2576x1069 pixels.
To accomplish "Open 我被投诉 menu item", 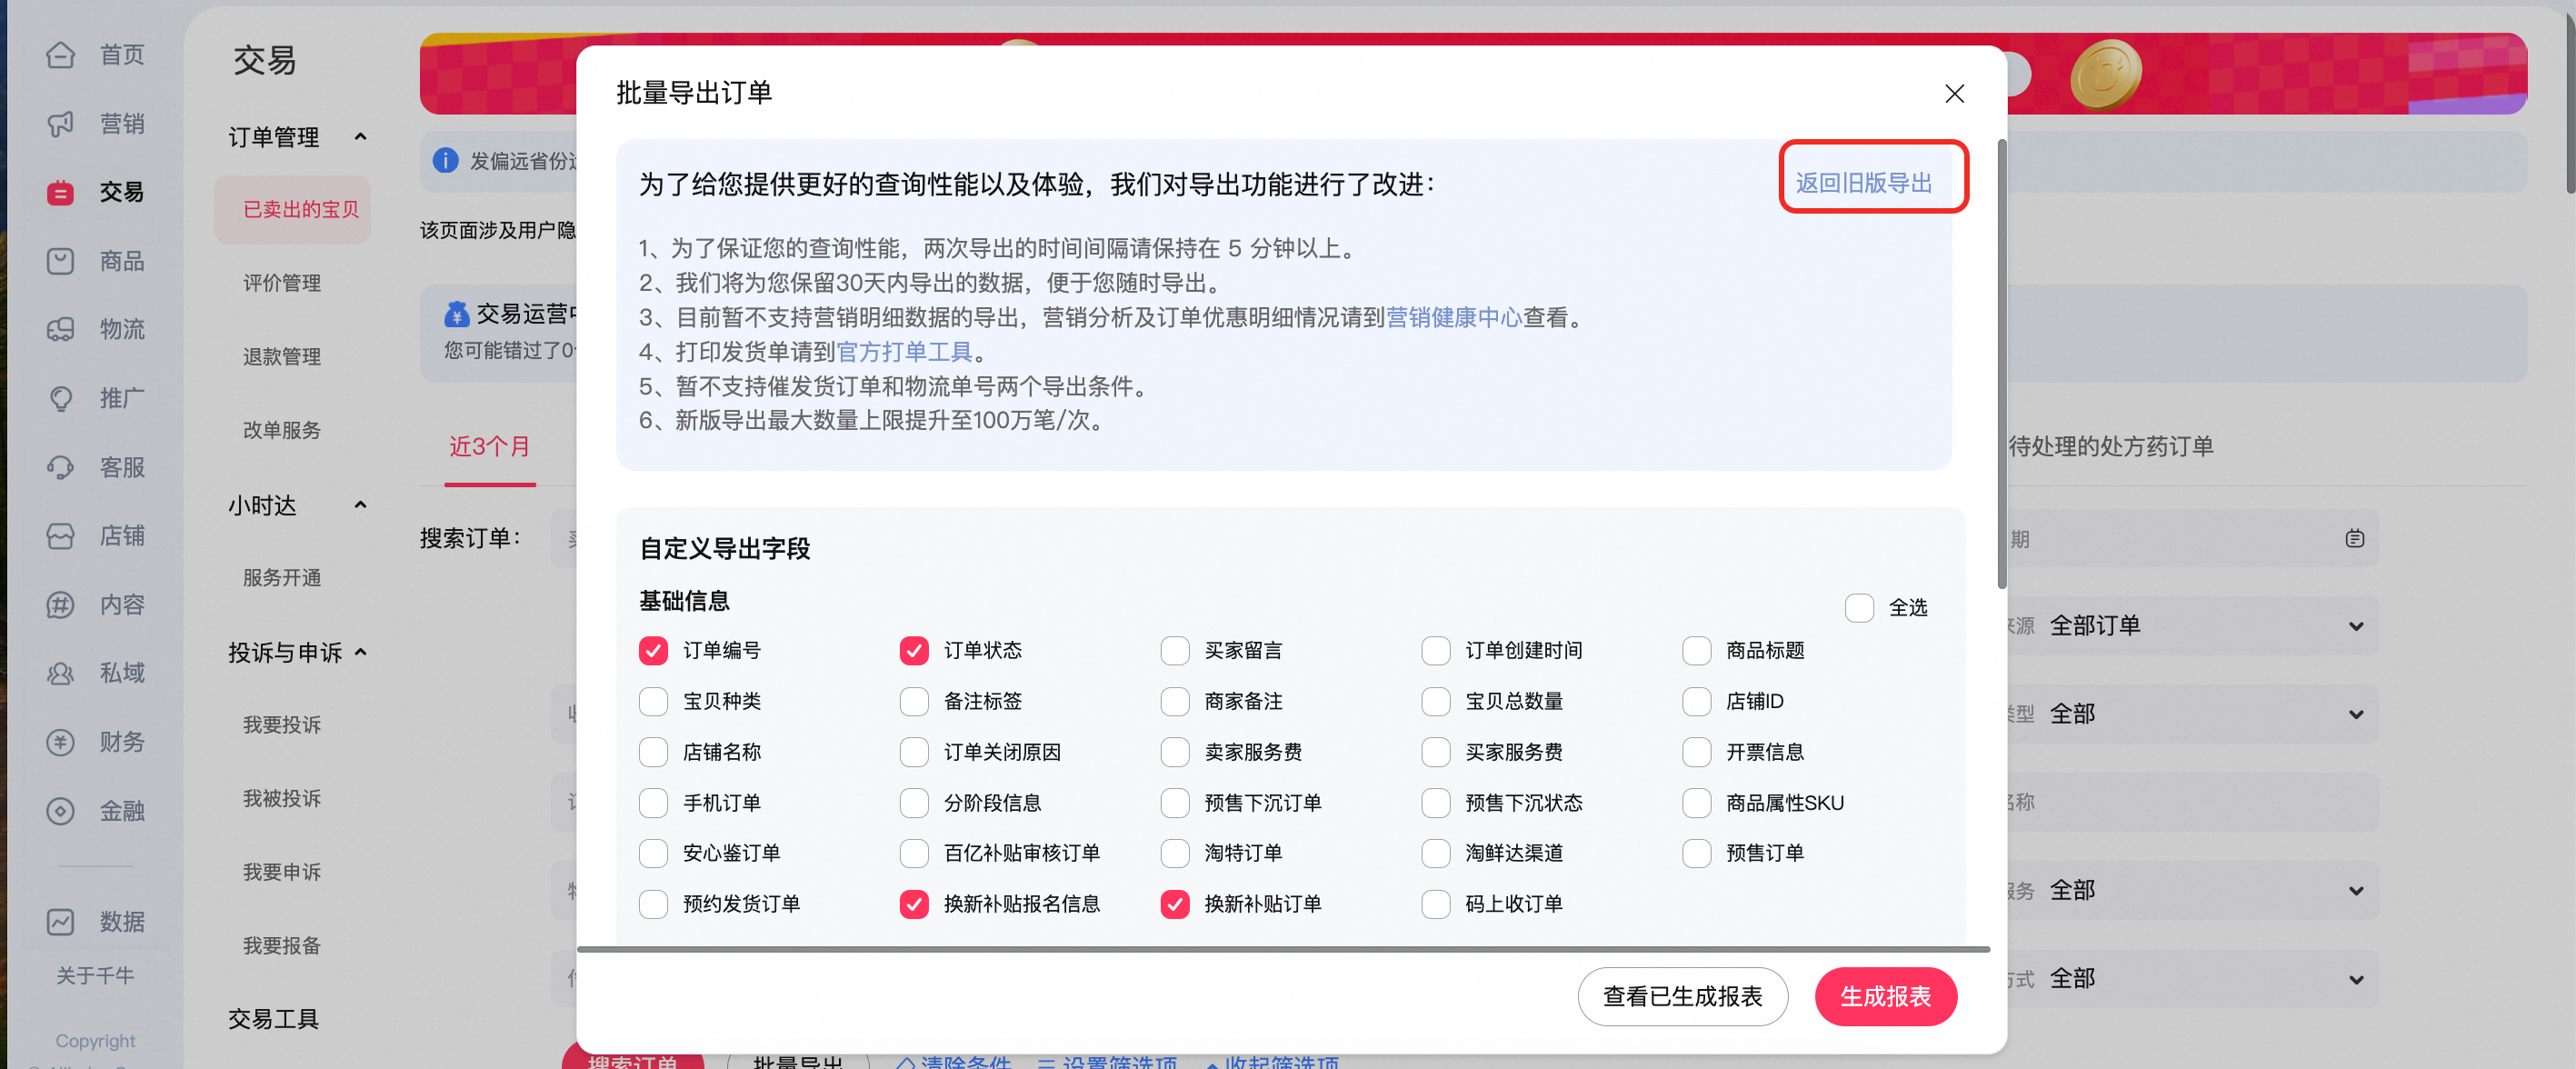I will click(282, 798).
